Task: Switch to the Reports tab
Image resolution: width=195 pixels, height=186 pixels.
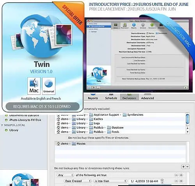Action: pyautogui.click(x=93, y=97)
